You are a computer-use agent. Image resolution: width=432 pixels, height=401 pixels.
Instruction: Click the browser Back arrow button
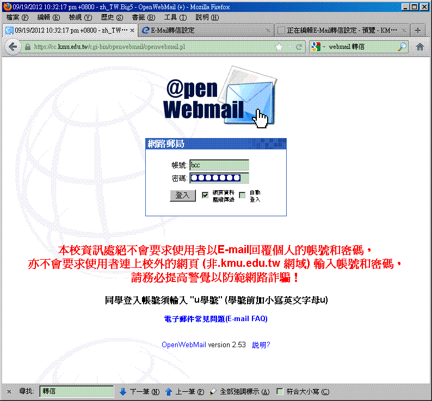pos(13,47)
